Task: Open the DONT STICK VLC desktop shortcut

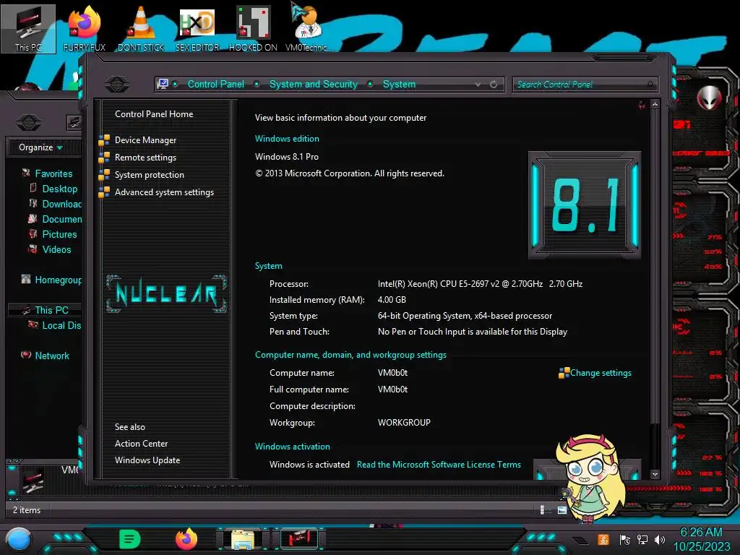Action: point(141,29)
